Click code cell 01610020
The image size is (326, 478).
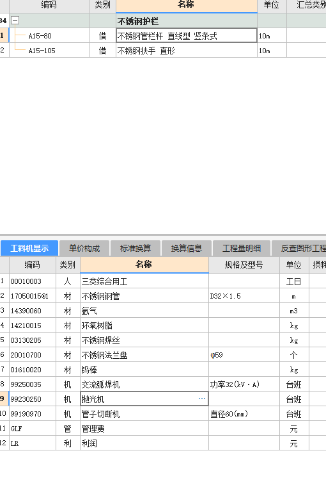coord(33,370)
